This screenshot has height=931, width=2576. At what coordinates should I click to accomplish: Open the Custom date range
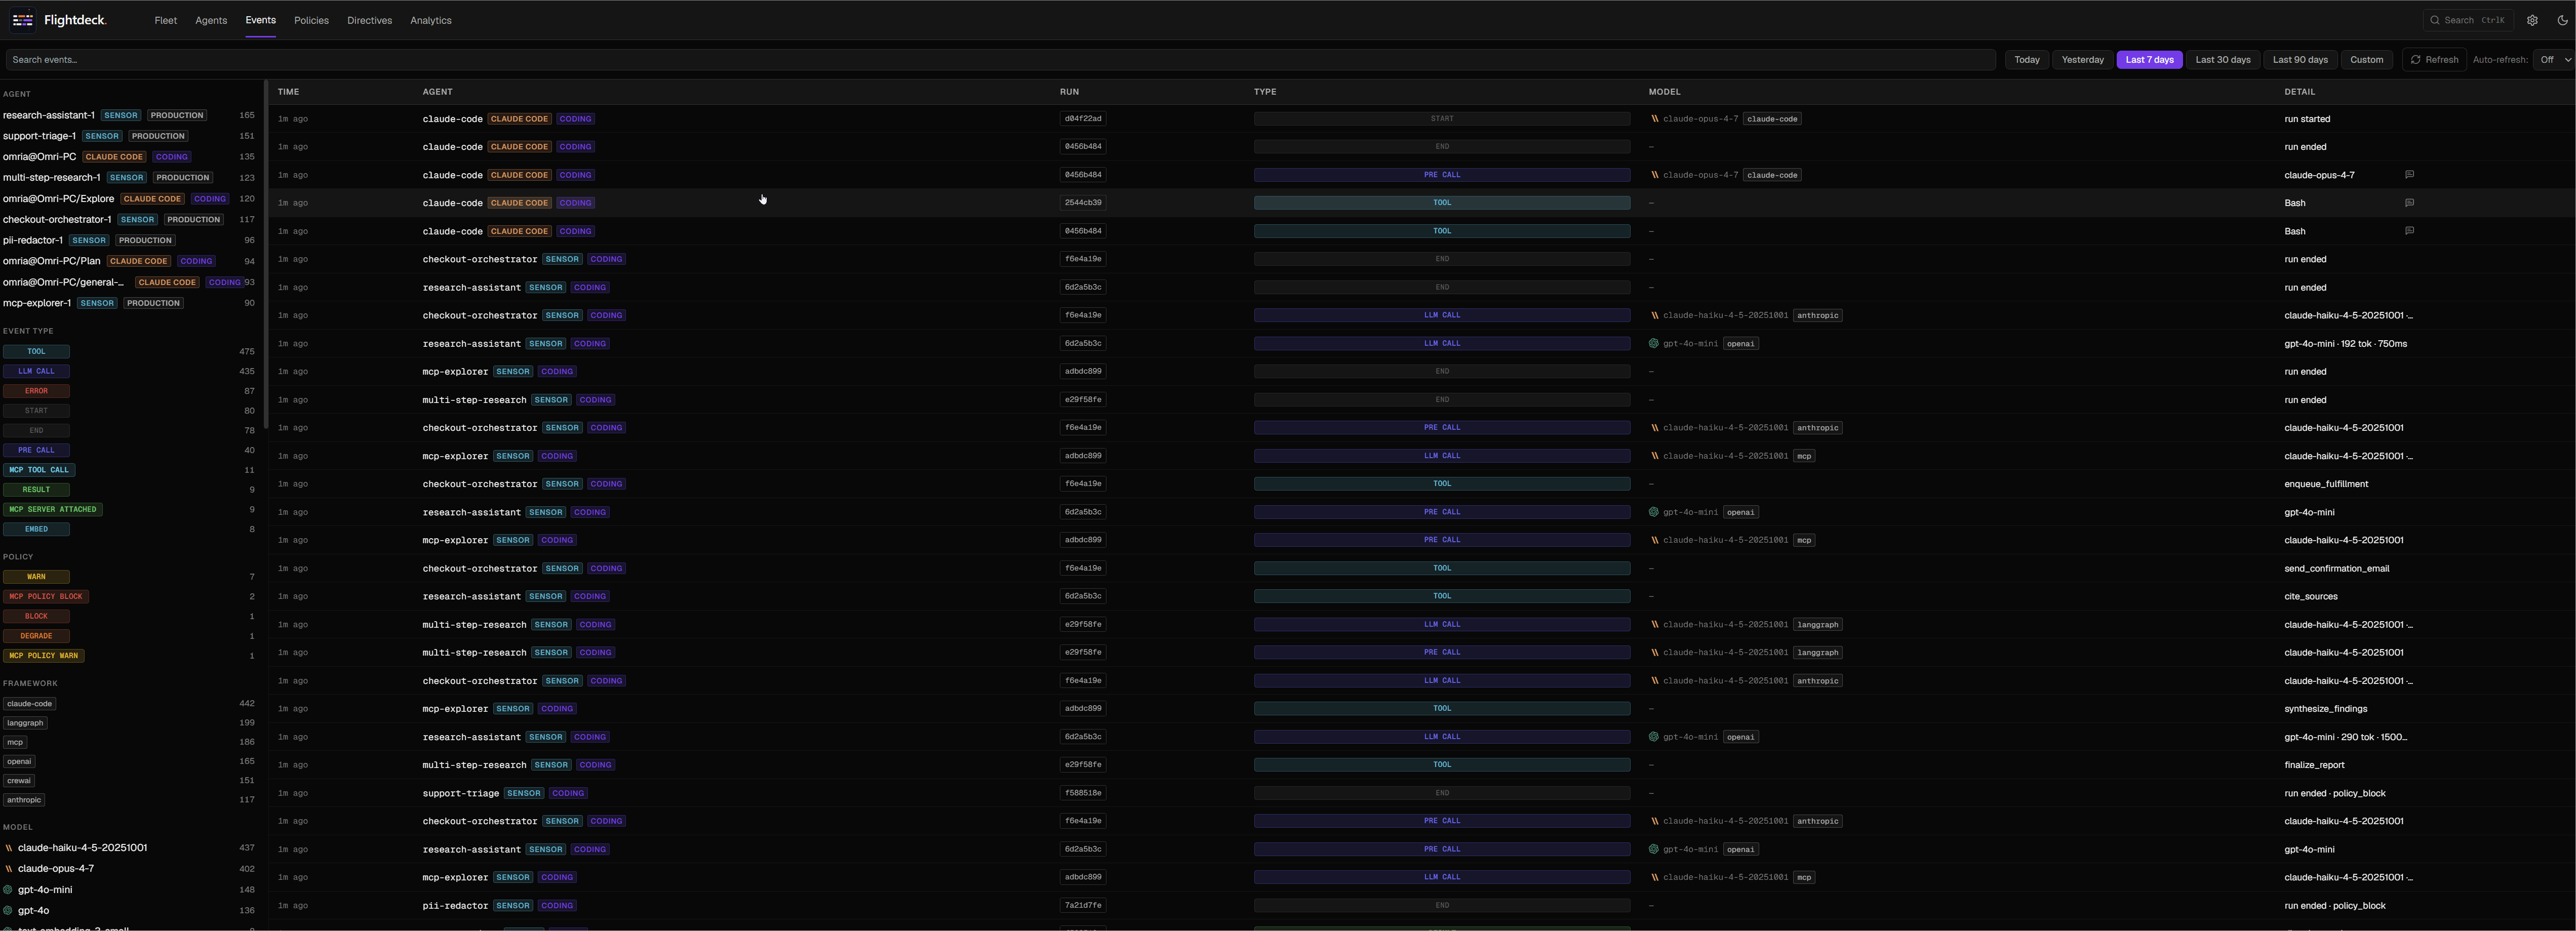(2366, 60)
